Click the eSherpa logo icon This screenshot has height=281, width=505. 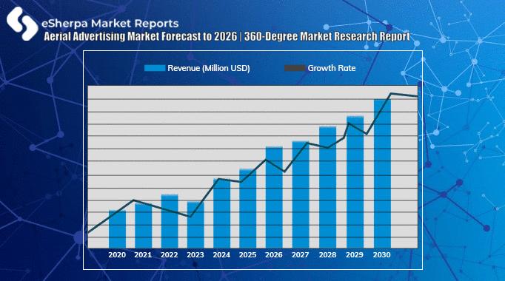click(x=22, y=24)
